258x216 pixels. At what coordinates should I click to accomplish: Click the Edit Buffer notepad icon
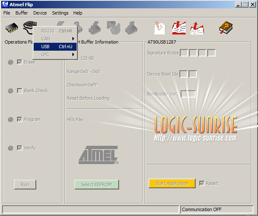point(160,28)
